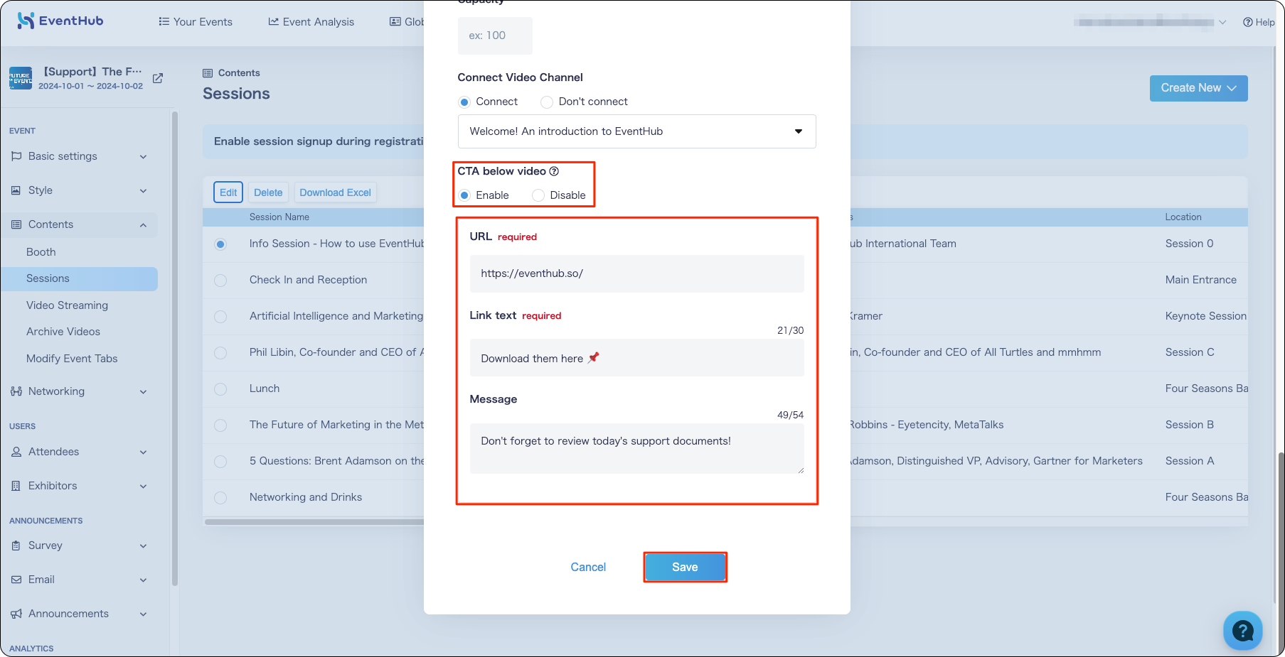Click the horizontal scrollbar under sessions table

pos(314,522)
